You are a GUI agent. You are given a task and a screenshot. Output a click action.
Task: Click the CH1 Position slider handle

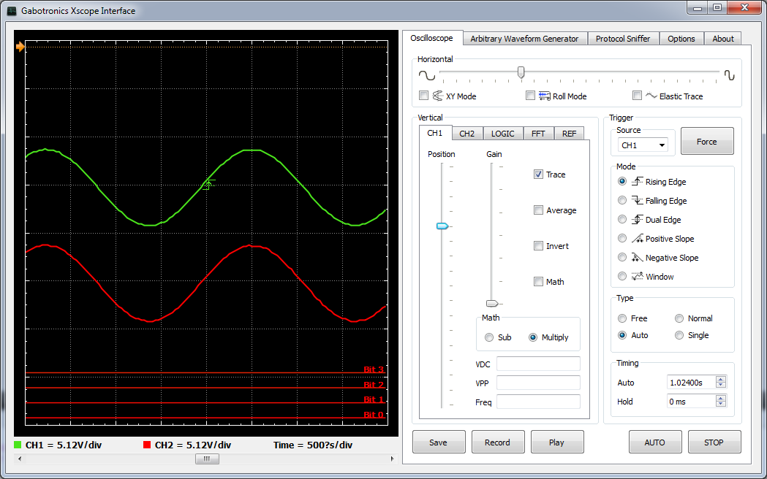click(x=442, y=226)
